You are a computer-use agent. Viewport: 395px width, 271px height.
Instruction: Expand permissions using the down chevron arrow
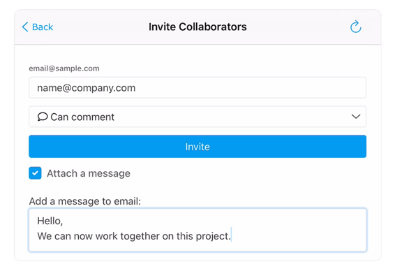(356, 117)
